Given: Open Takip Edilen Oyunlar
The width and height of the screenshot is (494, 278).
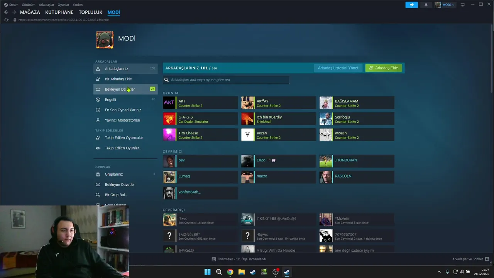Looking at the screenshot, I should coord(125,148).
